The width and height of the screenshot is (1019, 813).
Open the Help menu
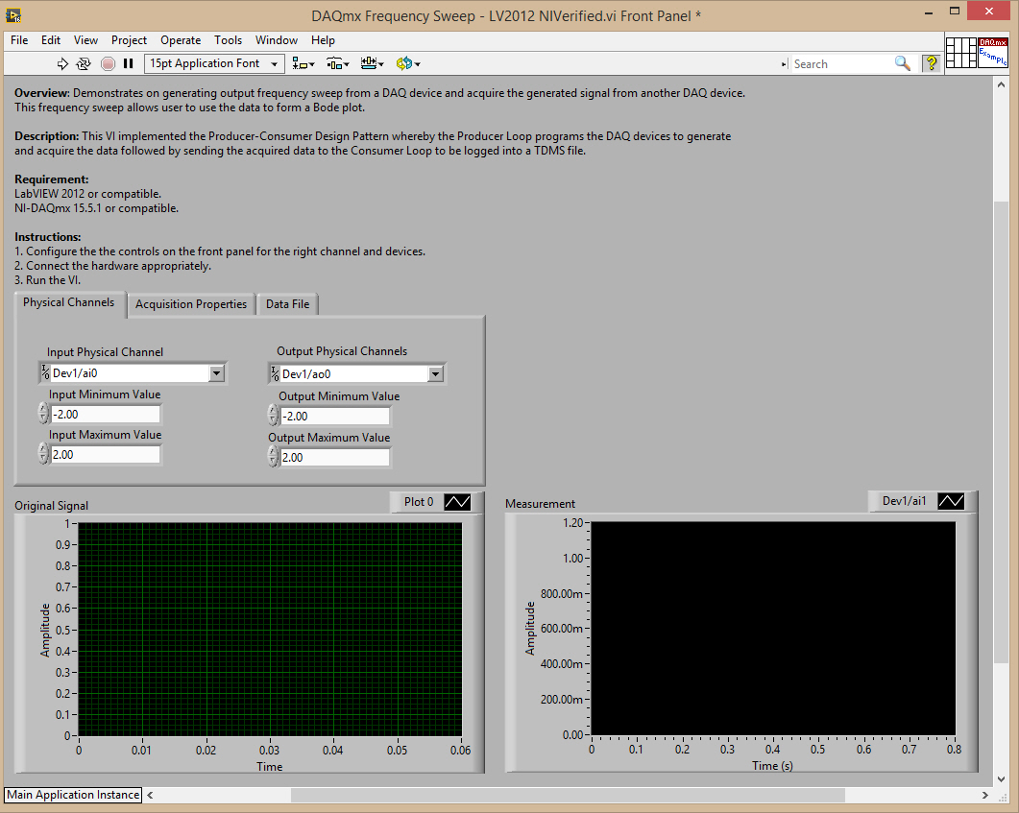point(323,40)
